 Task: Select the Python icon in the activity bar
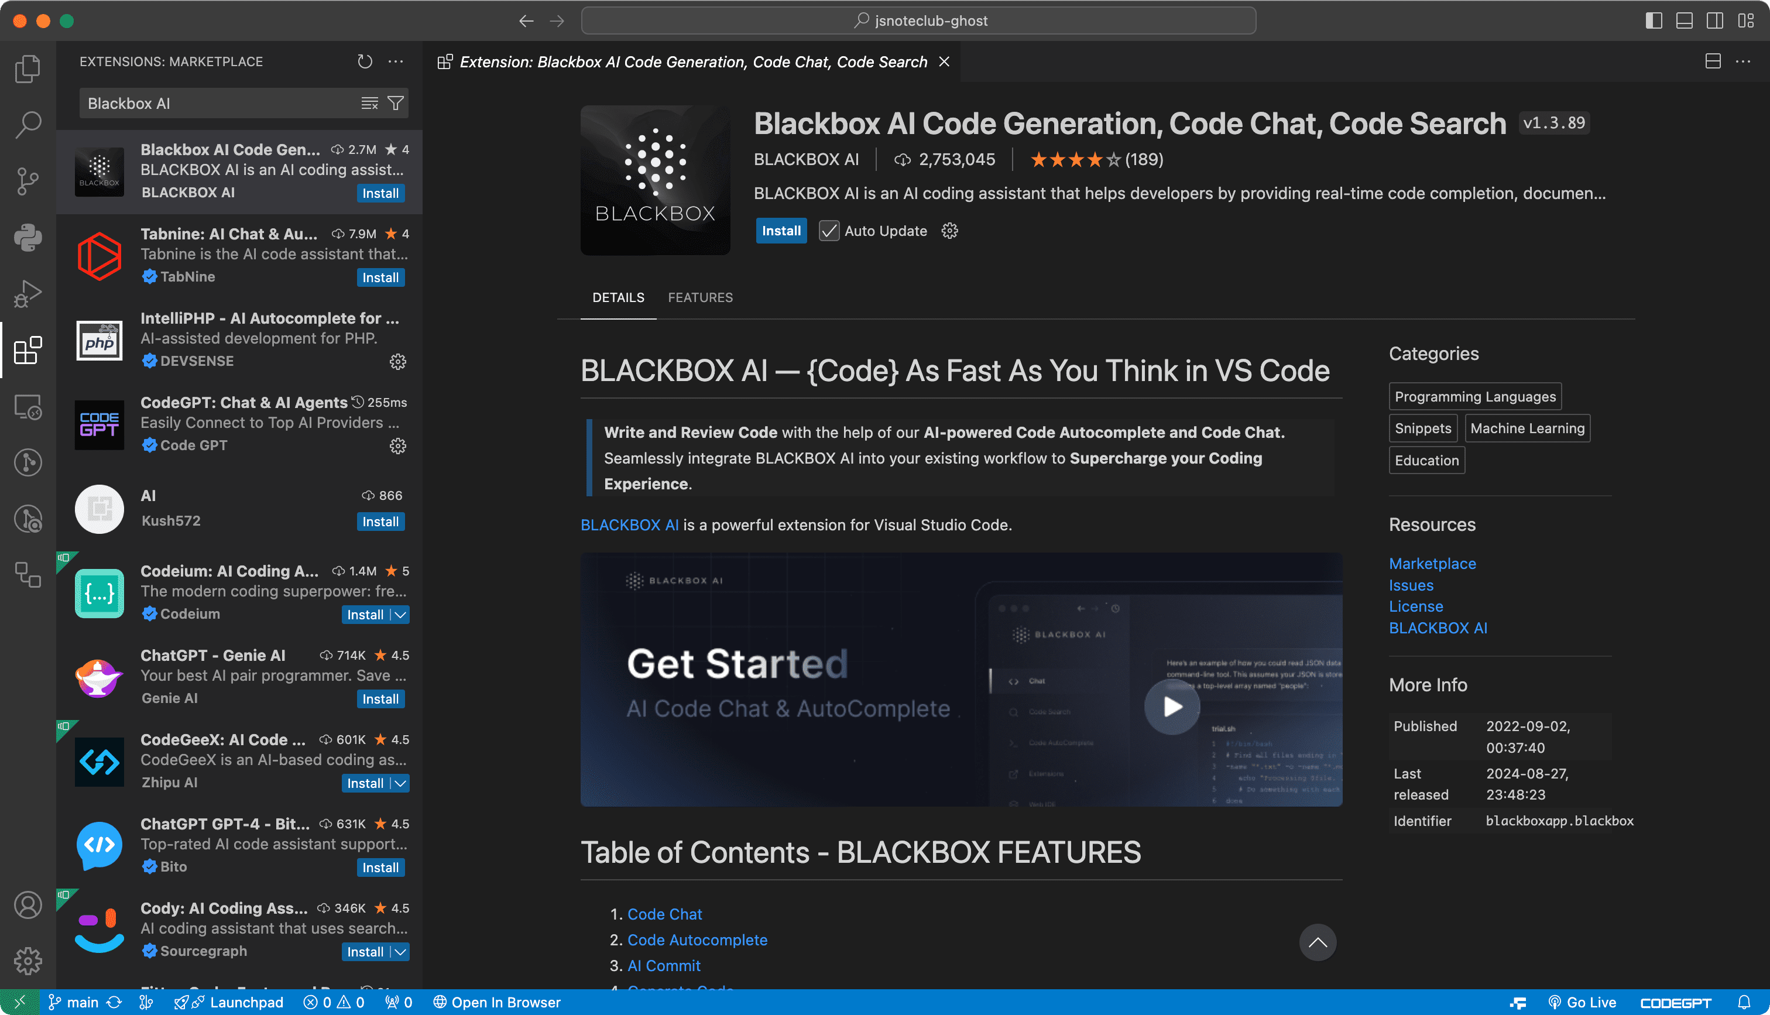27,237
